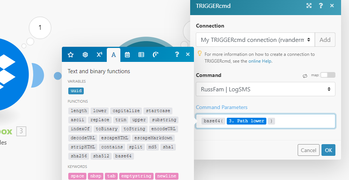Open the Command dropdown showing RussFam | LogSMS

tap(266, 89)
